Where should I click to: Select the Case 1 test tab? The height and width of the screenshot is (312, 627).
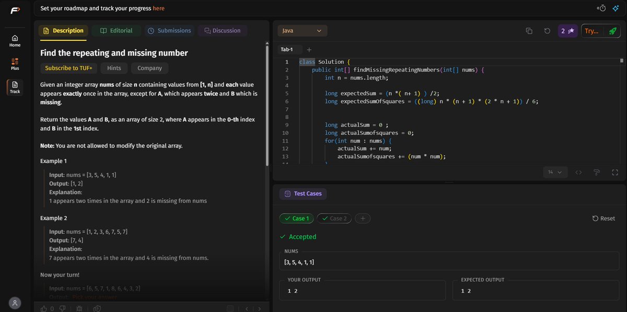296,218
